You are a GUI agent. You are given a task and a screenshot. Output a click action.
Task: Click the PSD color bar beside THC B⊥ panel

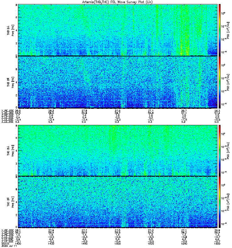pos(220,150)
